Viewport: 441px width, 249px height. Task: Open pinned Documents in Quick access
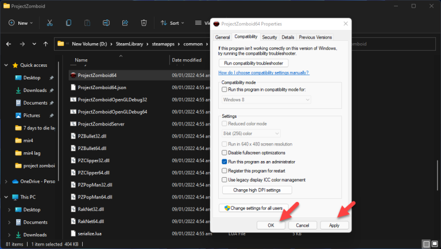[35, 103]
